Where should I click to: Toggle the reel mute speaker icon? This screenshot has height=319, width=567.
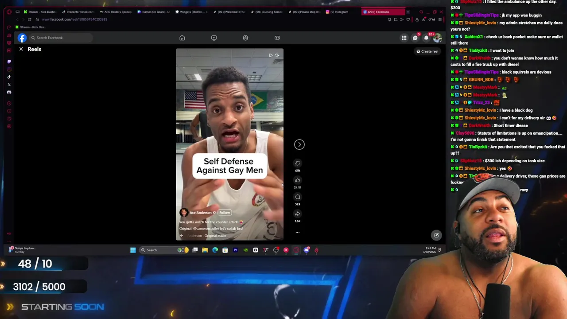277,55
